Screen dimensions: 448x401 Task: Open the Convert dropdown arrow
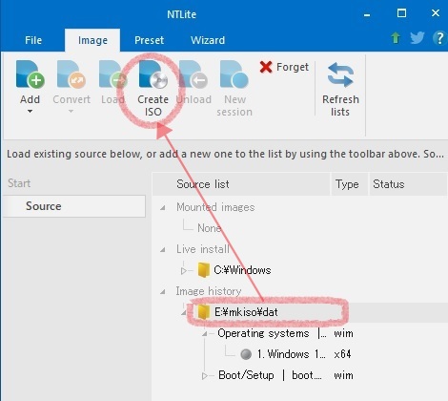pos(71,112)
